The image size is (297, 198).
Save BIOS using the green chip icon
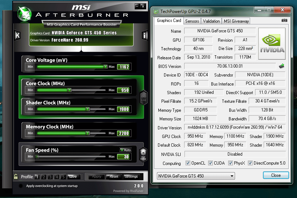pyautogui.click(x=282, y=66)
